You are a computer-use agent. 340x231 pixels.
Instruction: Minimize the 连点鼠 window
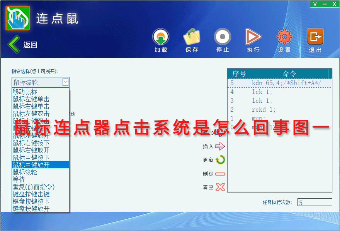point(325,4)
